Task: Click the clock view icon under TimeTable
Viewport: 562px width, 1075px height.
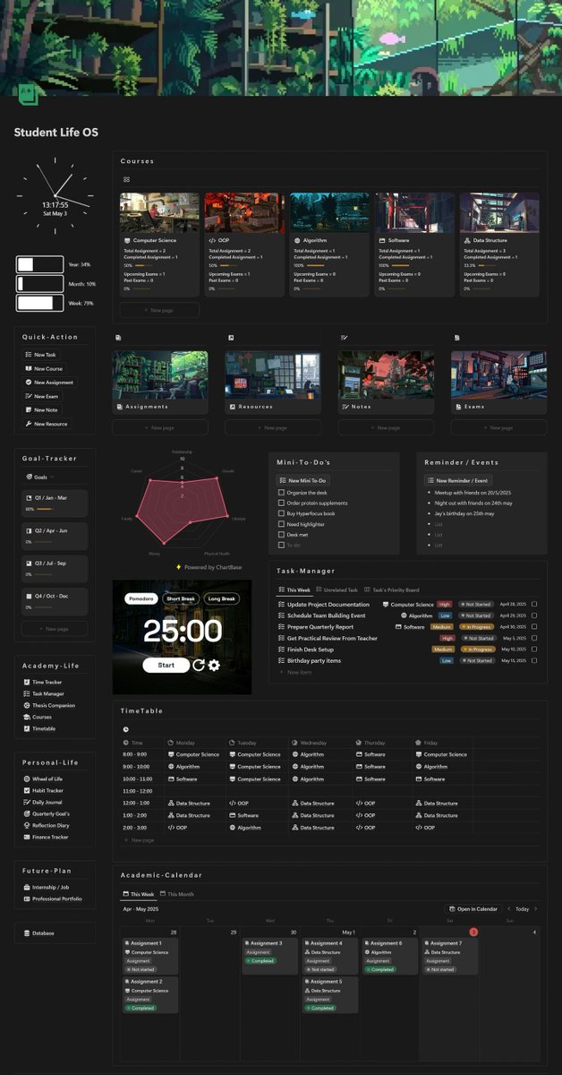Action: tap(125, 728)
